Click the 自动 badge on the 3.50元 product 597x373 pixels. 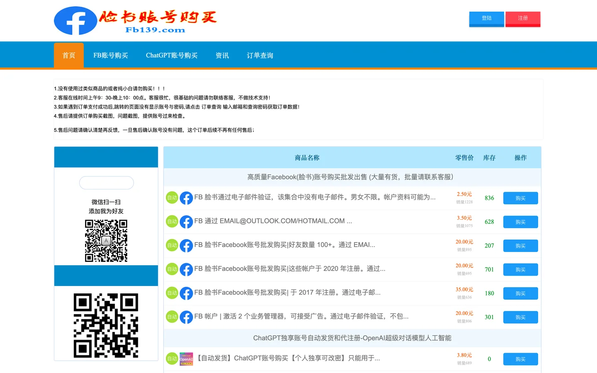tap(172, 222)
